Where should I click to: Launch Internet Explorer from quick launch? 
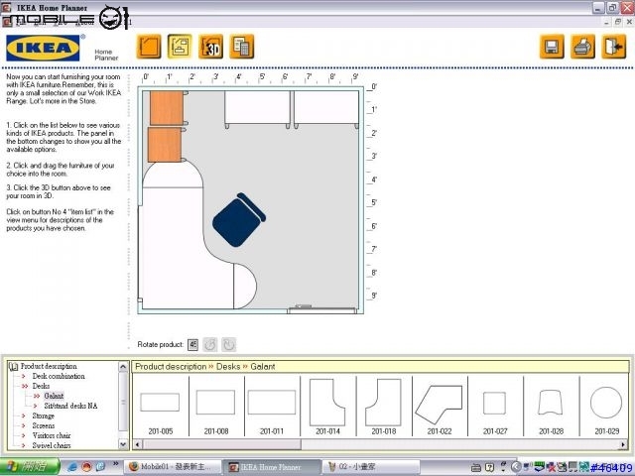72,467
